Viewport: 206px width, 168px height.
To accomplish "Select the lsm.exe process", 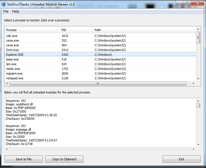I will point(100,64).
